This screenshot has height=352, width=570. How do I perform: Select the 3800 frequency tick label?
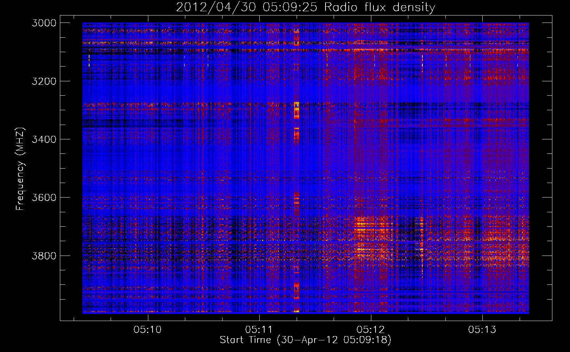pyautogui.click(x=44, y=256)
